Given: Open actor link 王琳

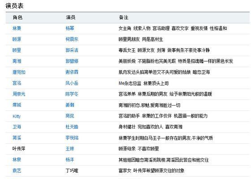Looking at the screenshot, I should tap(70, 149).
